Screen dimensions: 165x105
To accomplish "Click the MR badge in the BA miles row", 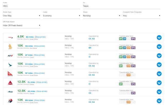I will 121,39.
